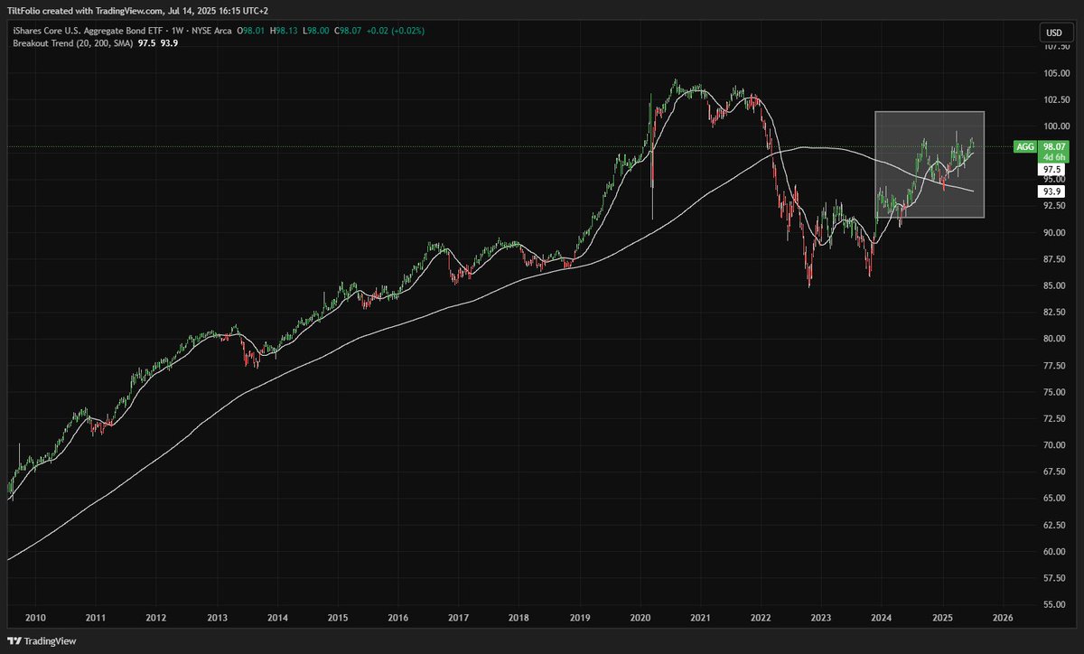Click the TradingView logo at bottom left
1084x654 pixels.
(x=40, y=640)
